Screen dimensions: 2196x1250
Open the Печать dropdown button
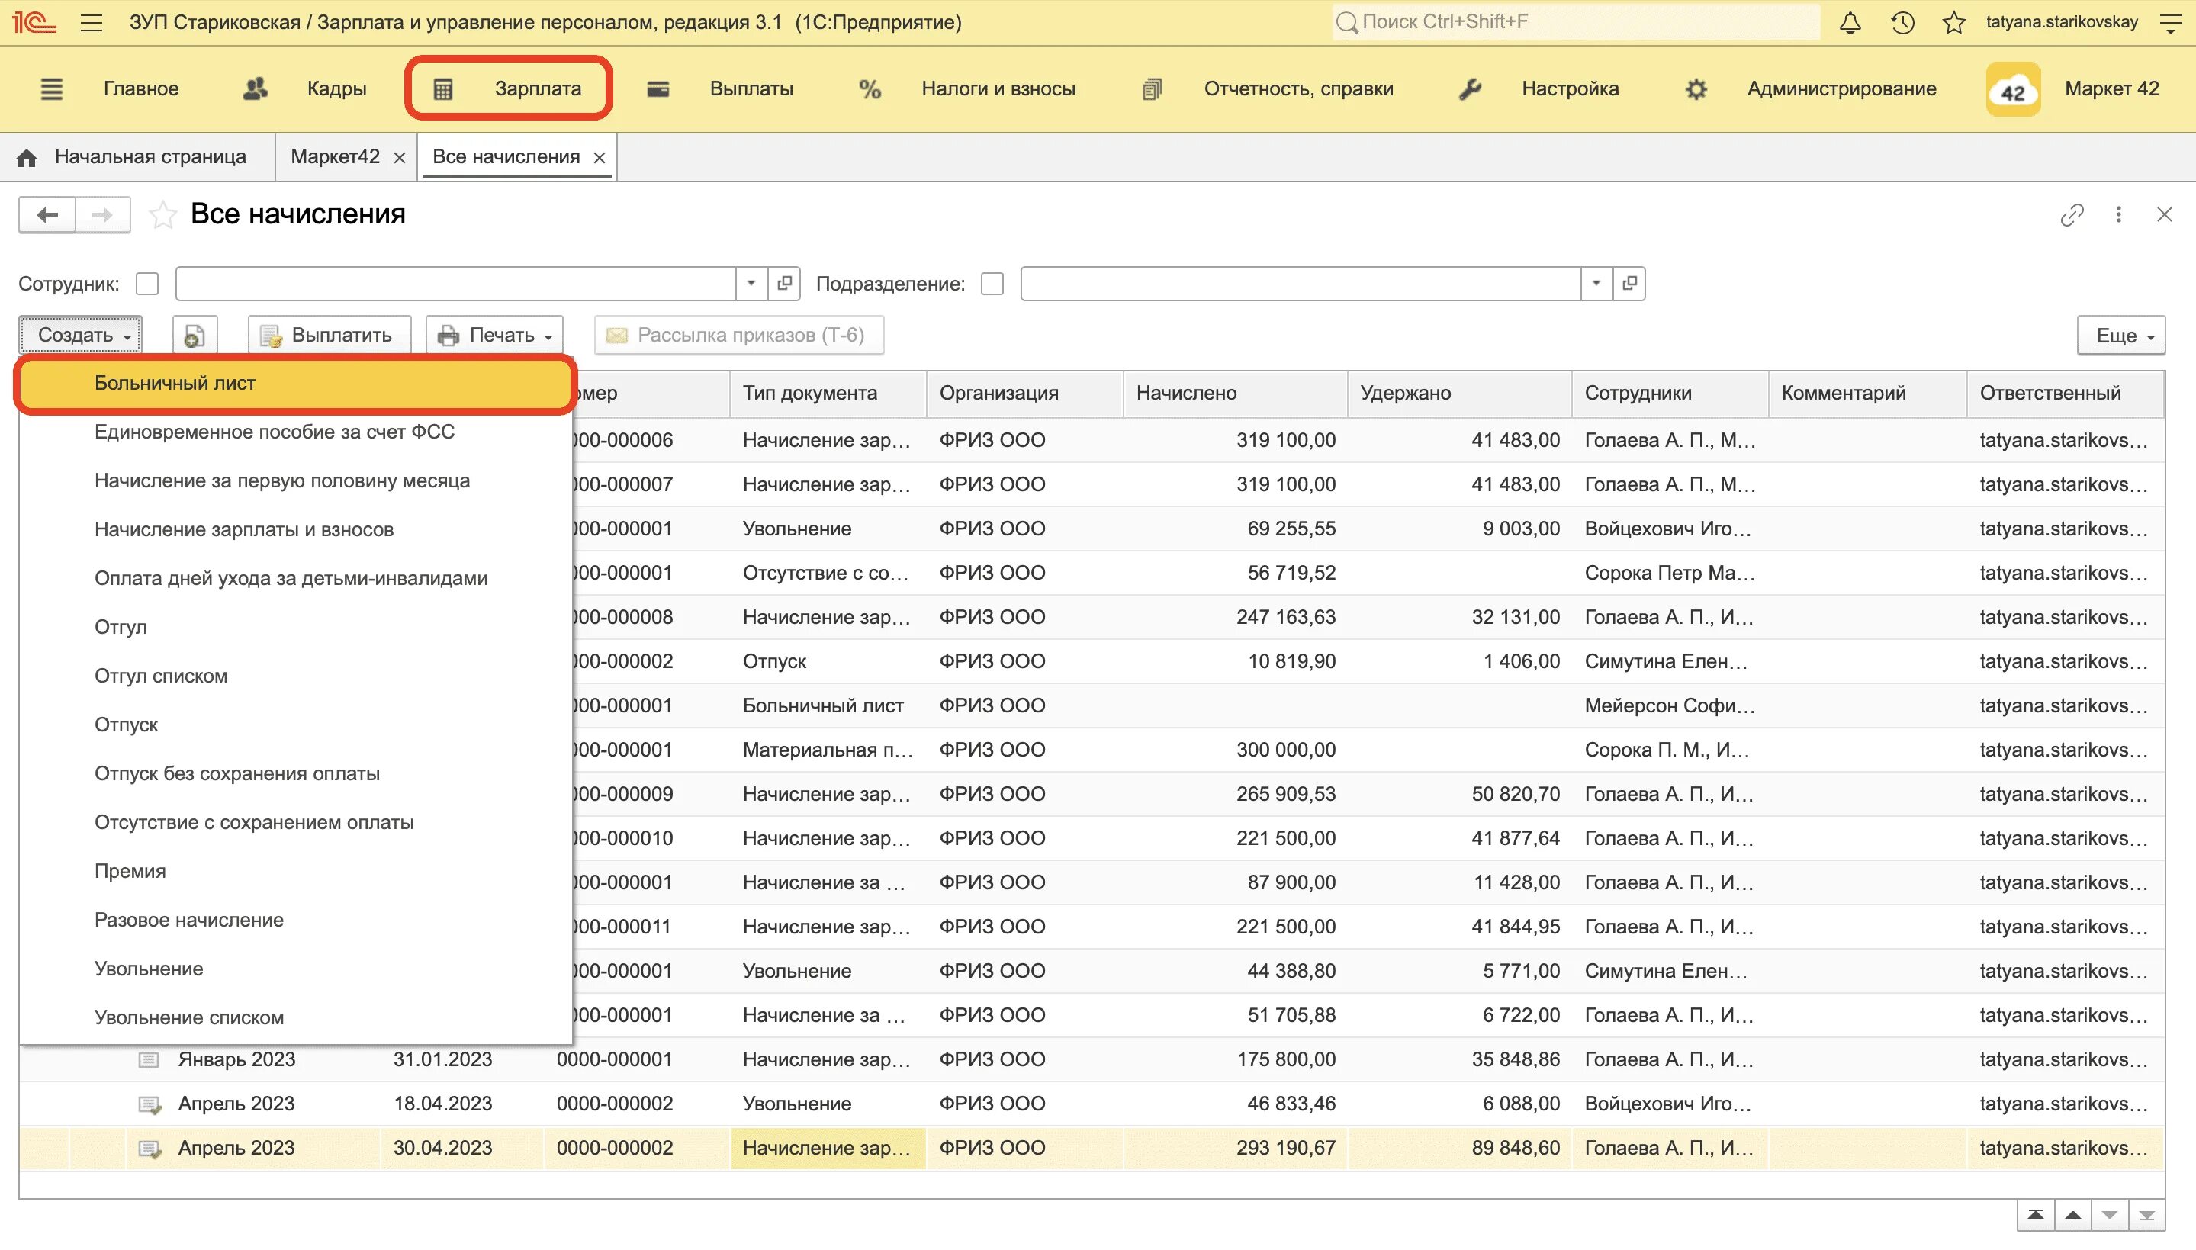pyautogui.click(x=494, y=336)
